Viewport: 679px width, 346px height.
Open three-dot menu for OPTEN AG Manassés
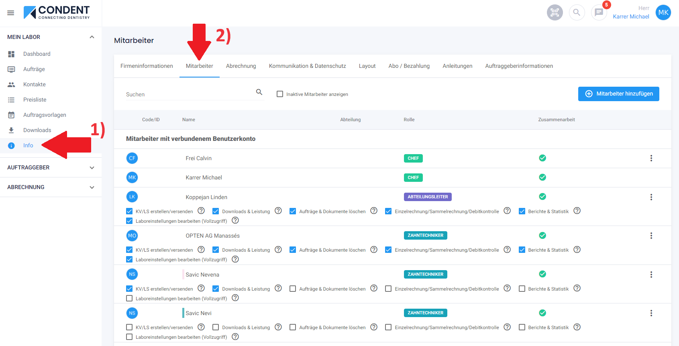click(651, 236)
